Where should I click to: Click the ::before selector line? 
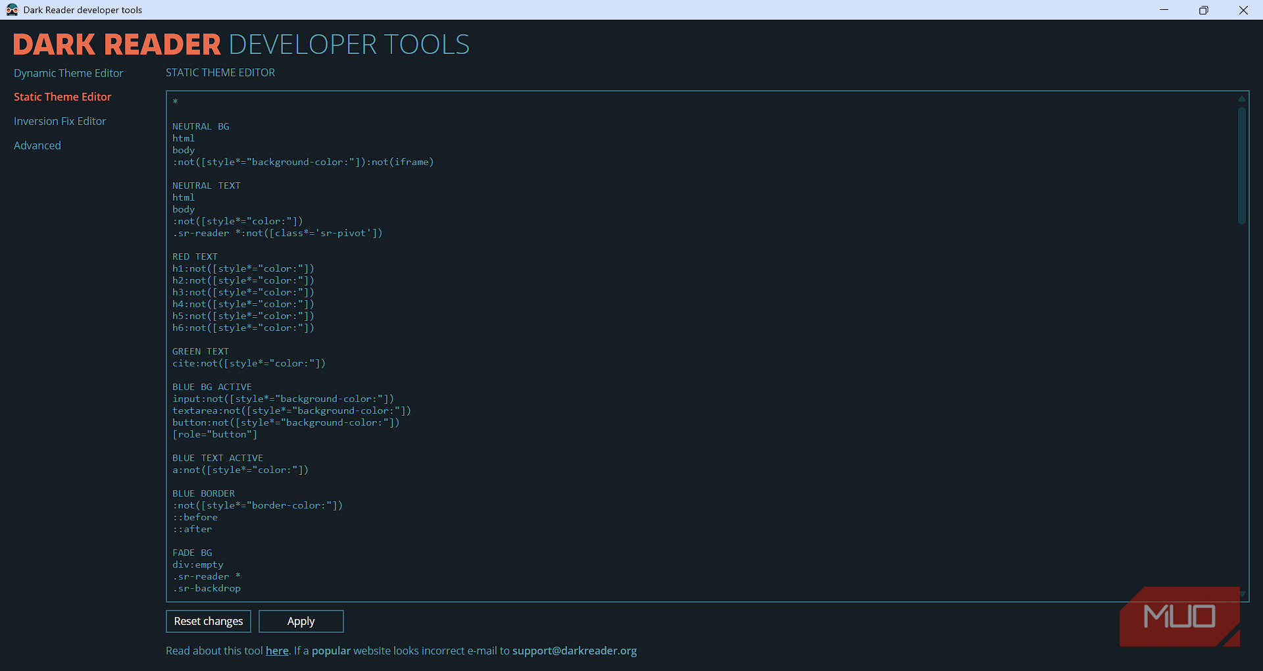coord(195,517)
